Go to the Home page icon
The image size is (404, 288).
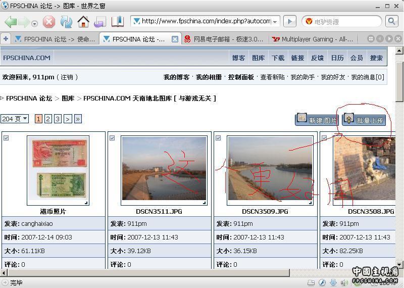83,22
